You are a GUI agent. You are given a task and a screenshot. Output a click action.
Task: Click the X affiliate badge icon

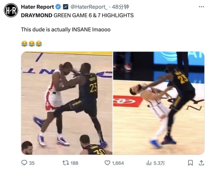point(65,7)
